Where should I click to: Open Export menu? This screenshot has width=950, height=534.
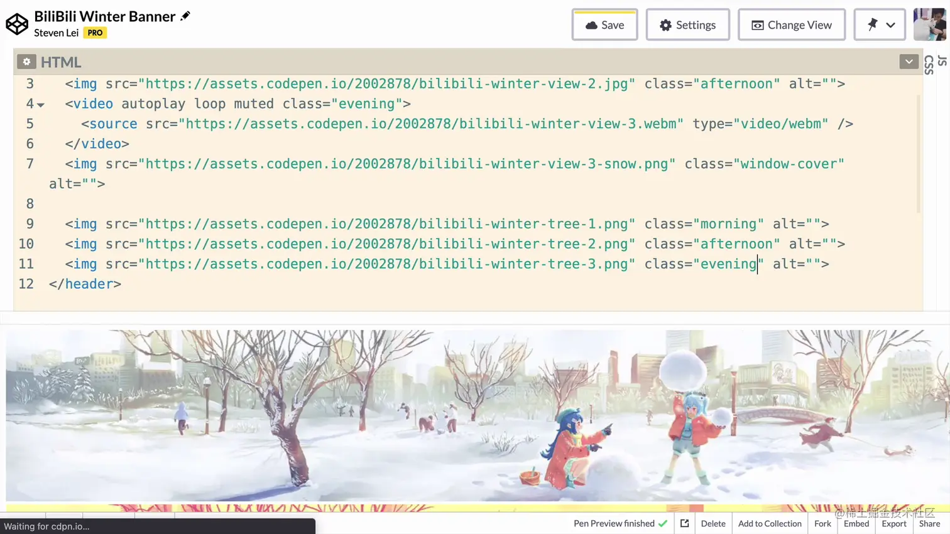click(x=894, y=523)
